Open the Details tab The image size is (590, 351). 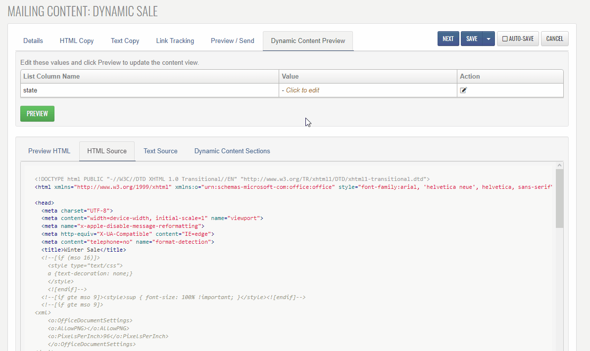33,41
